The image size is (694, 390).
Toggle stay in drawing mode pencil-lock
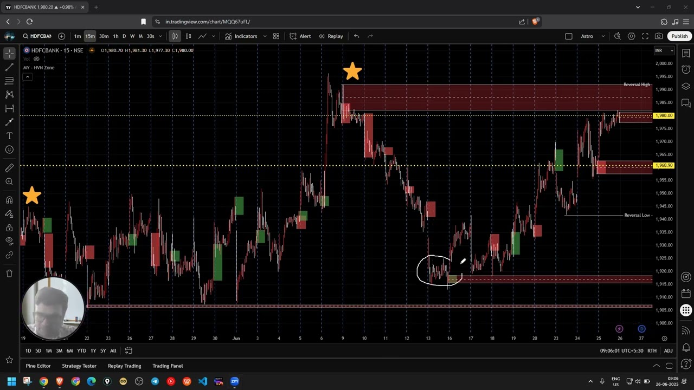[9, 214]
